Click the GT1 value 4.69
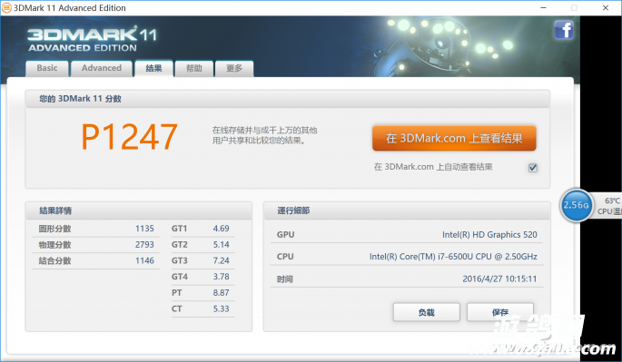The image size is (622, 362). pos(221,229)
